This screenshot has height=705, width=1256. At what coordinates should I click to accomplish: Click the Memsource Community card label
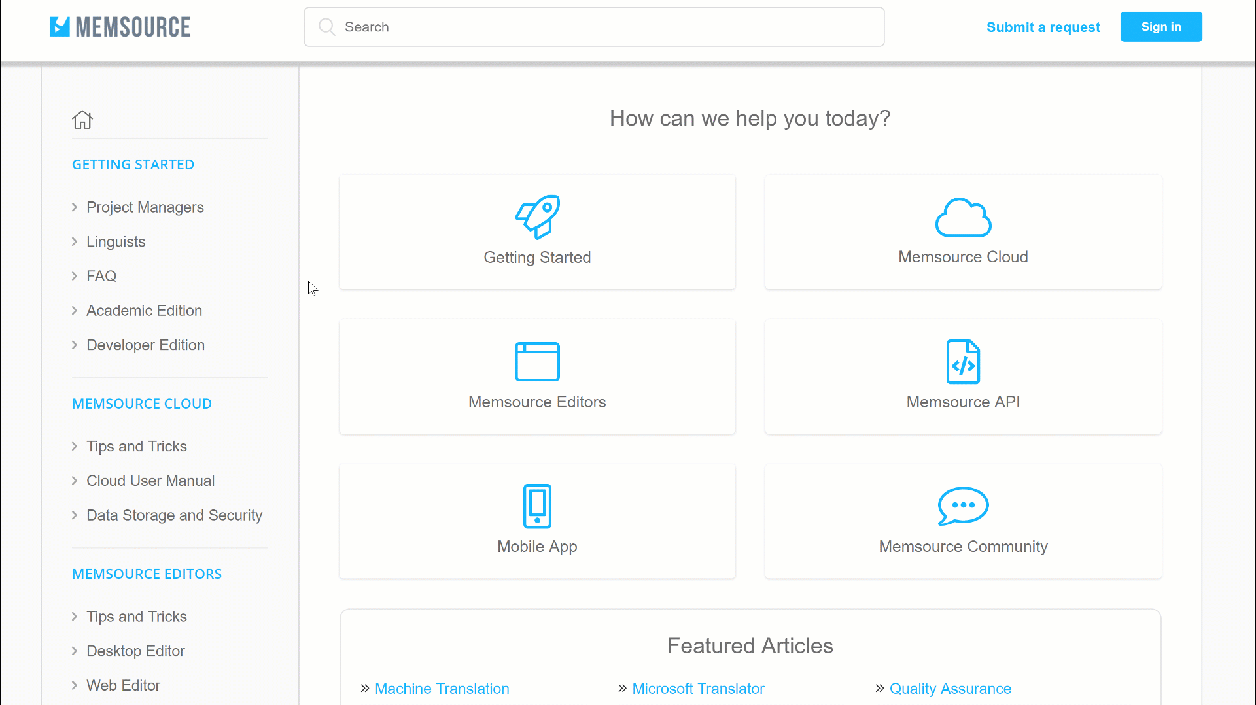click(x=963, y=547)
